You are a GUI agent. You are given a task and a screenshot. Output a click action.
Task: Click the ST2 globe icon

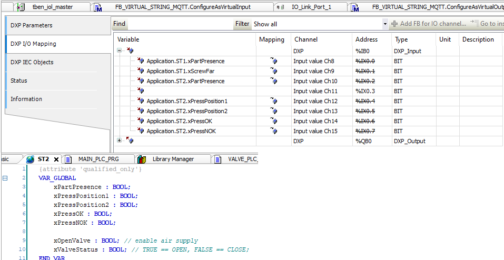tap(31, 159)
